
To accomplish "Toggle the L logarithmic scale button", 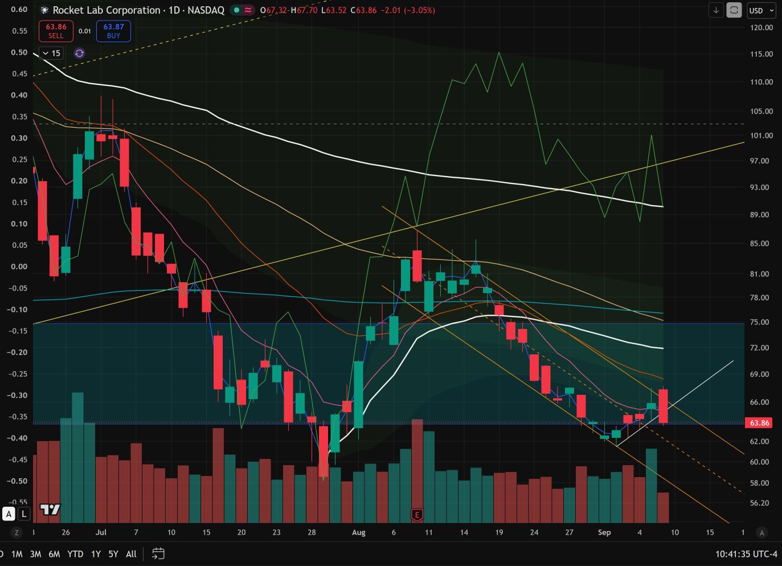I will 23,514.
